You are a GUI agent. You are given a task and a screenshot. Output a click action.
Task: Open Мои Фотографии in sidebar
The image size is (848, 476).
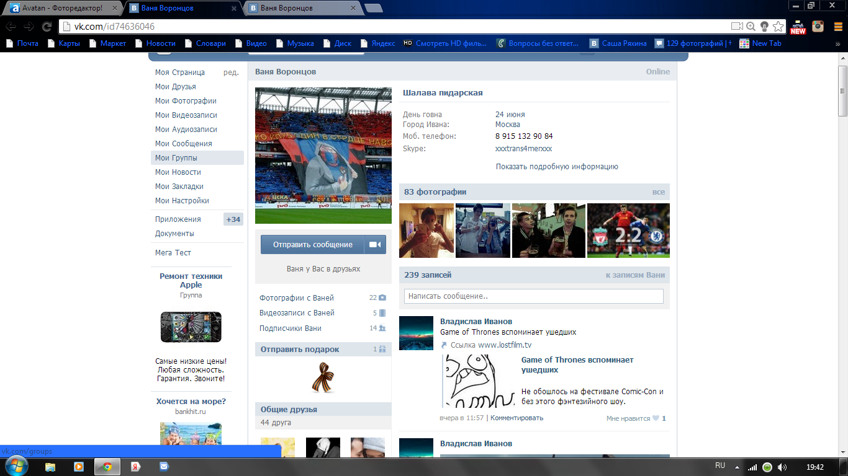tap(186, 101)
